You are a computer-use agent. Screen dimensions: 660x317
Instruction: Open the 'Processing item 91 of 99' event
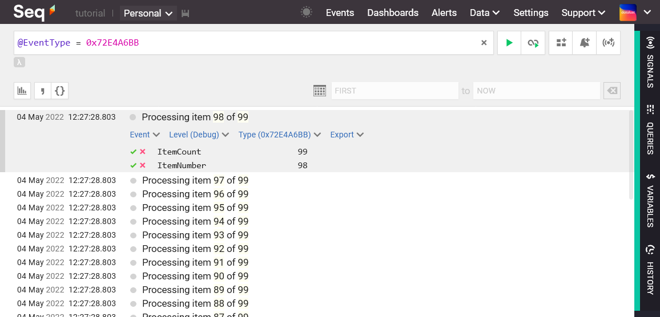(195, 262)
